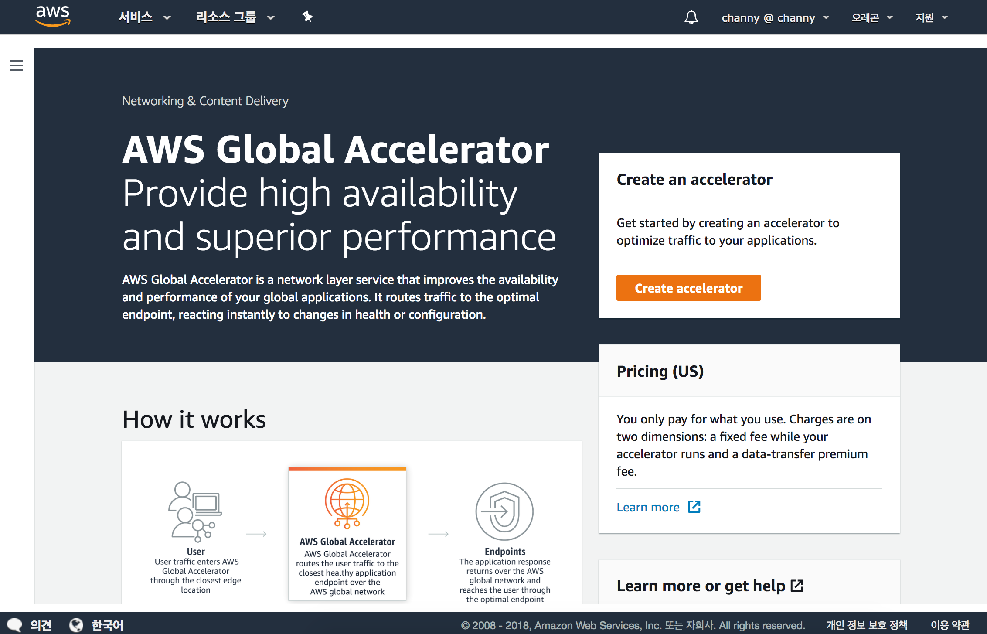Open the 이용 약관 terms link

[x=950, y=625]
